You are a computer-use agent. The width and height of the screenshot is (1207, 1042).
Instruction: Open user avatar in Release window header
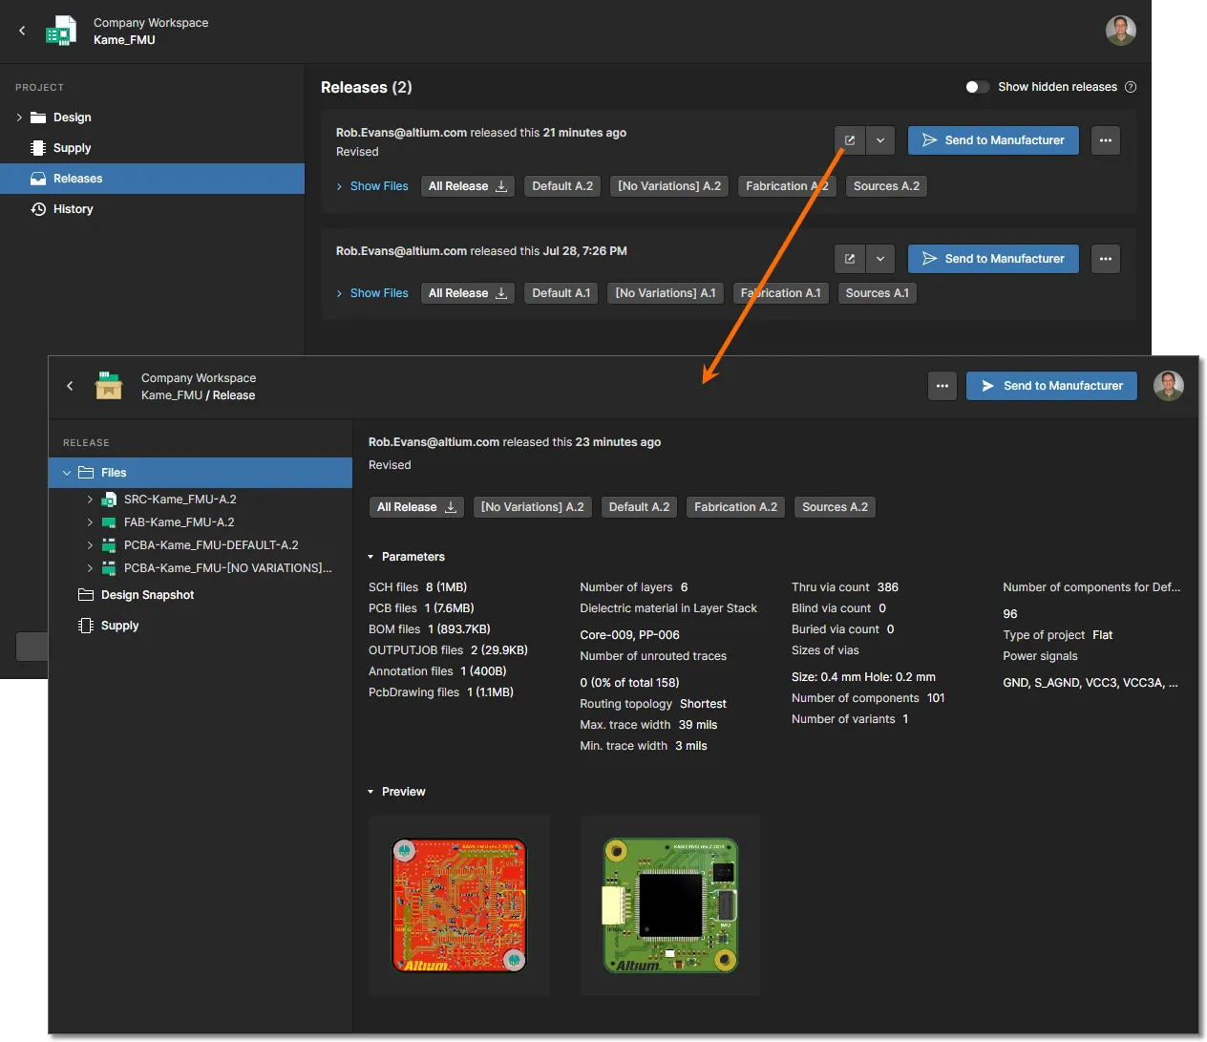tap(1168, 386)
